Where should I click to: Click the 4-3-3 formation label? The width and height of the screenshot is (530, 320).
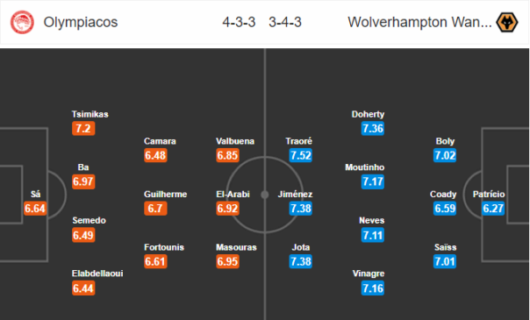(239, 22)
